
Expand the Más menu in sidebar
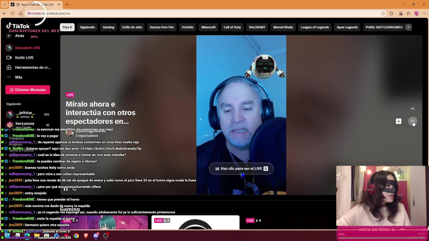point(18,77)
